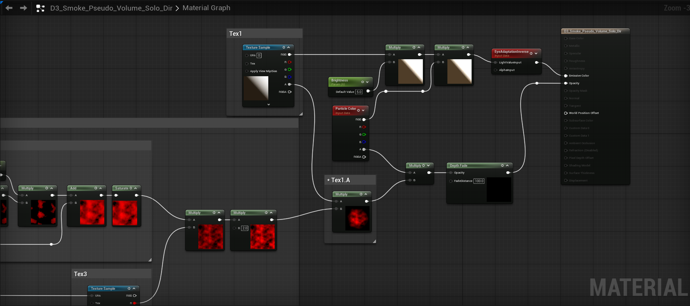Expand advanced pins arrow under Tex1 Texture Sample
Screen dimensions: 690x306
[269, 105]
